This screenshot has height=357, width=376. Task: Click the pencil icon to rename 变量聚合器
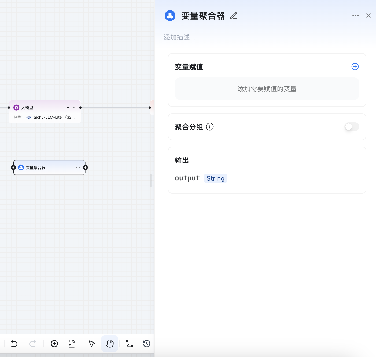pos(233,16)
